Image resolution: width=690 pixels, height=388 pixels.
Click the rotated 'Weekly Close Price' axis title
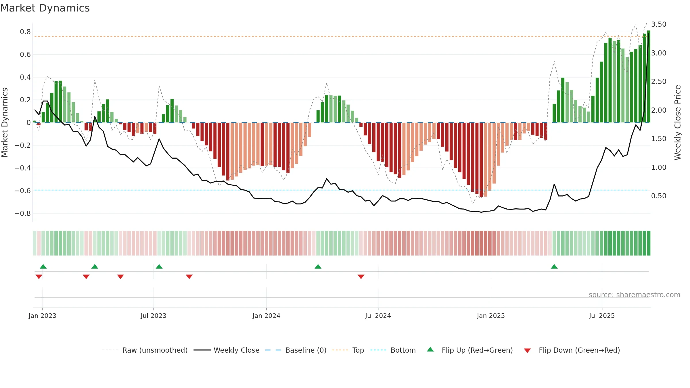[678, 122]
